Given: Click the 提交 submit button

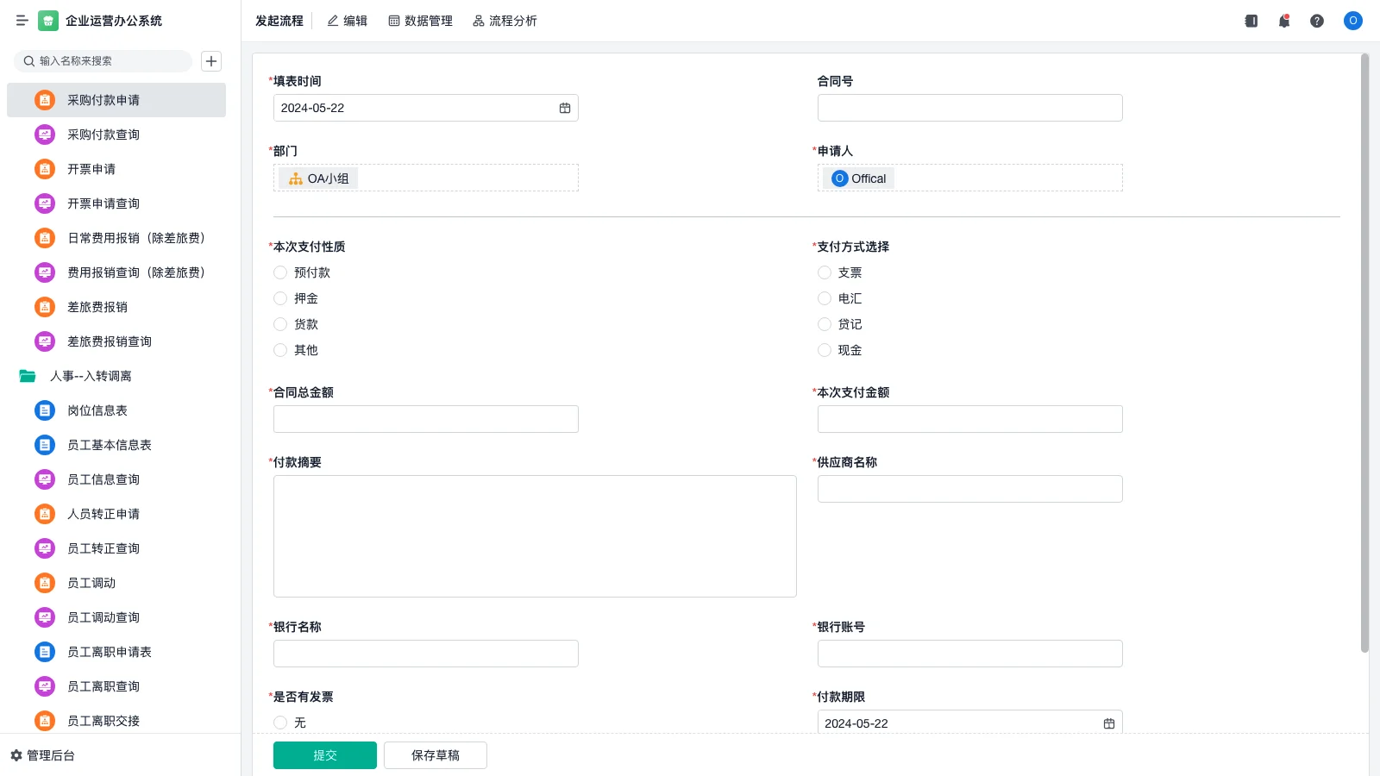Looking at the screenshot, I should pos(324,754).
